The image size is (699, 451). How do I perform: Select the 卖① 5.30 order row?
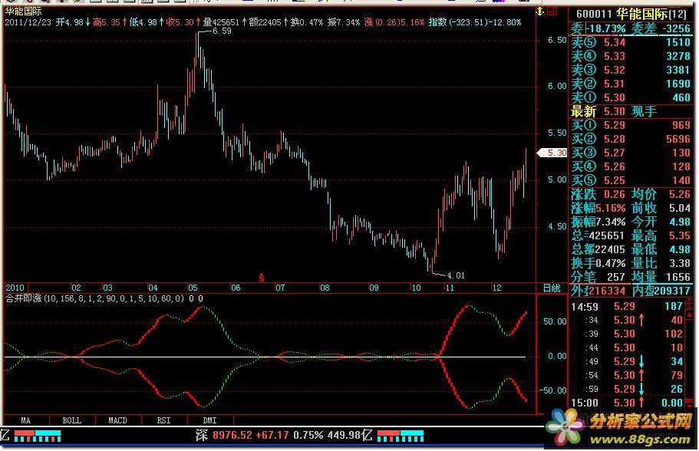(x=631, y=97)
